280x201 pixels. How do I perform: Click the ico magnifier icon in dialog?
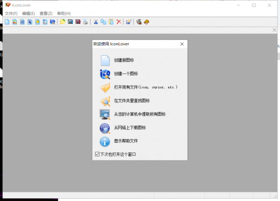click(105, 74)
